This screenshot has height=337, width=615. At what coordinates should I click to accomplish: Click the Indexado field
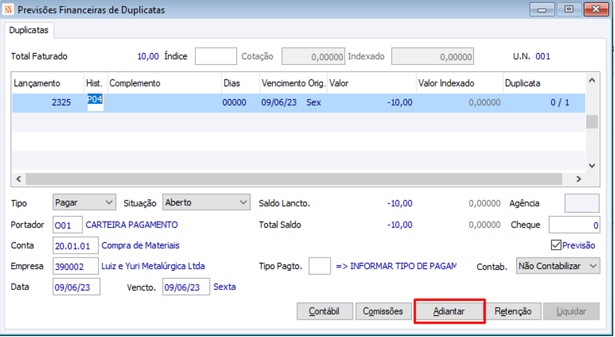click(x=432, y=56)
